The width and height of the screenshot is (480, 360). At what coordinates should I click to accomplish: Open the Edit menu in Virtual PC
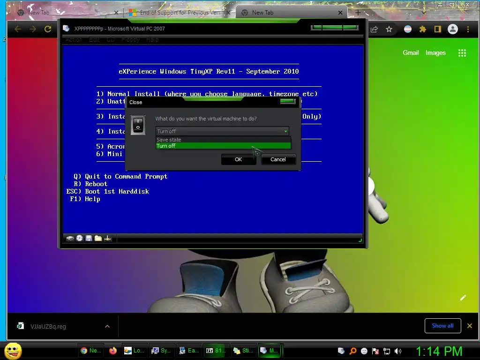[94, 39]
